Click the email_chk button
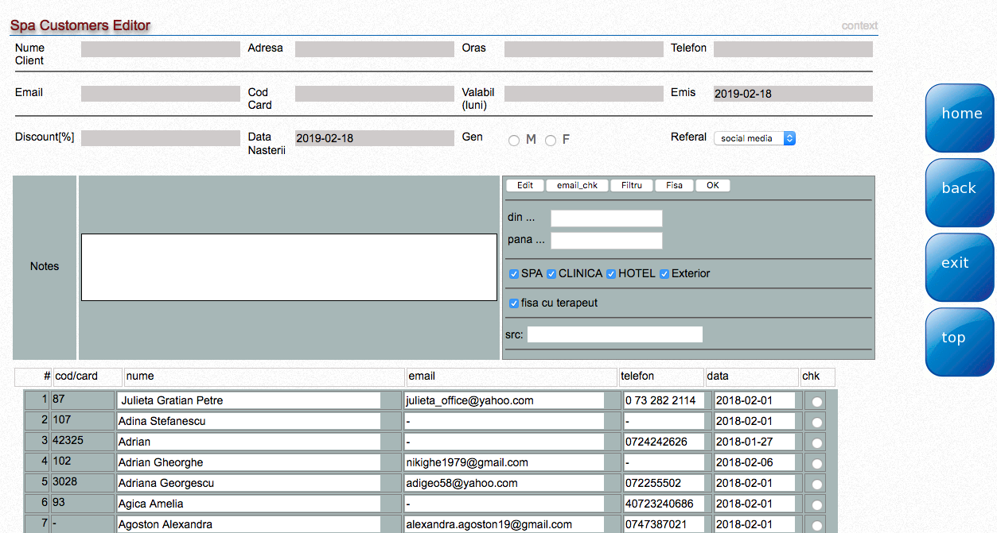 (x=578, y=185)
